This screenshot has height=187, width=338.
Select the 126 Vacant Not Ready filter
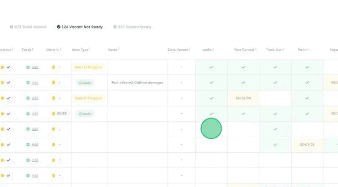(x=80, y=27)
